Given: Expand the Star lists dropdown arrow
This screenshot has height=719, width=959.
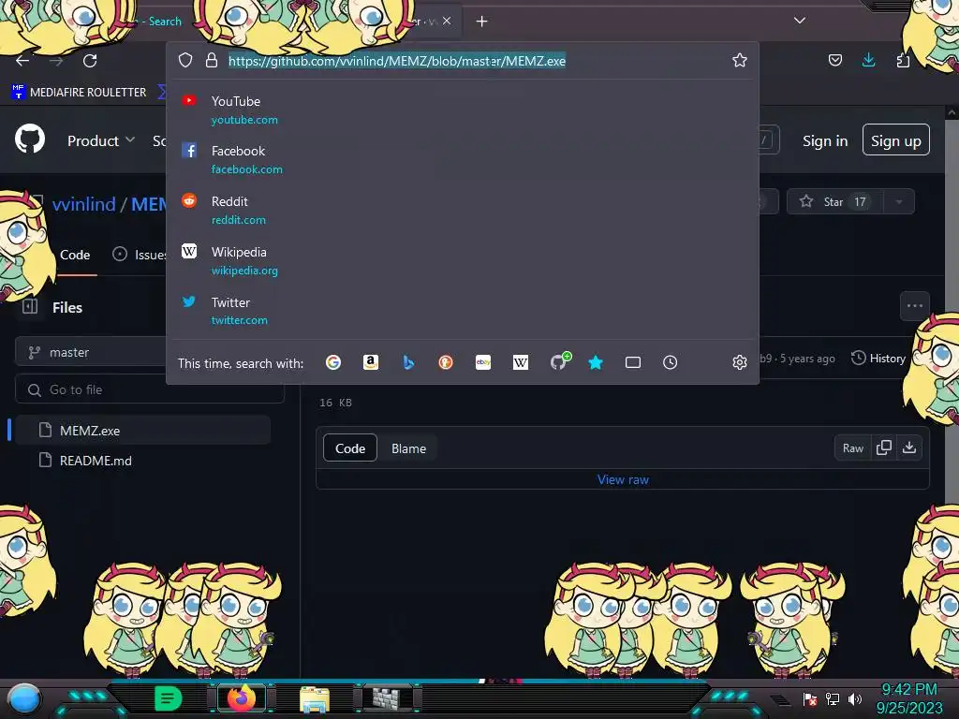Looking at the screenshot, I should pos(899,202).
